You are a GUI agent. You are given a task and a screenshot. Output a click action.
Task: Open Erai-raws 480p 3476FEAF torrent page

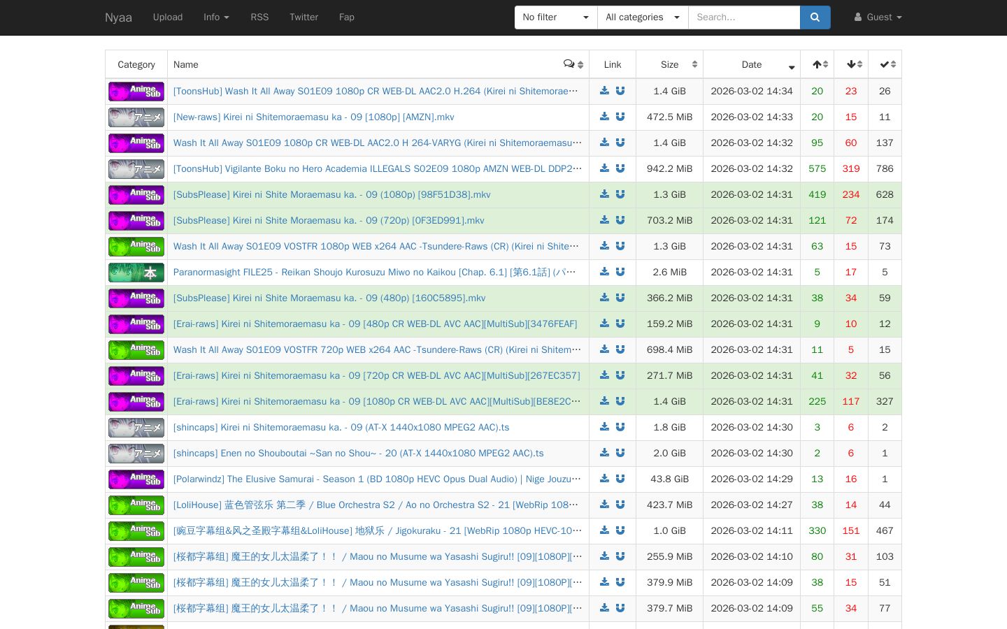[376, 324]
